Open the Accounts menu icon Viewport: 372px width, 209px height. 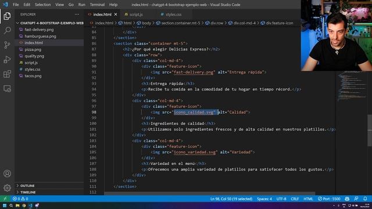pos(7,174)
